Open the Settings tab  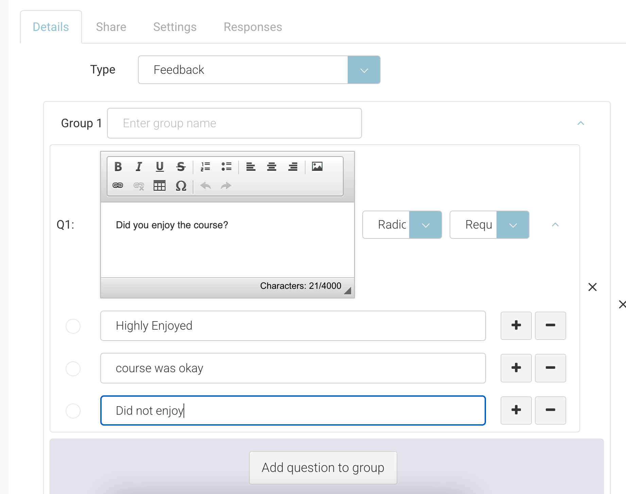click(175, 27)
